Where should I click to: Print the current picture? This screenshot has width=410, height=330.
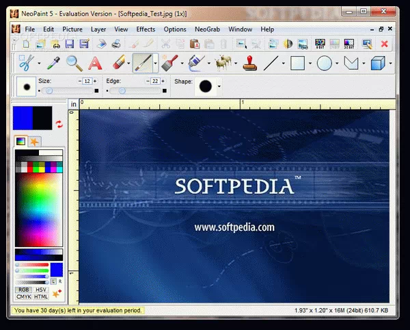click(116, 44)
